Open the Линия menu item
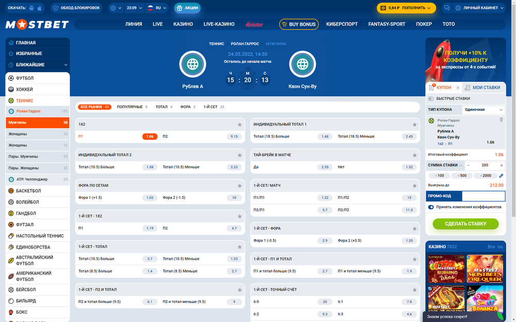This screenshot has width=516, height=322. coord(134,24)
